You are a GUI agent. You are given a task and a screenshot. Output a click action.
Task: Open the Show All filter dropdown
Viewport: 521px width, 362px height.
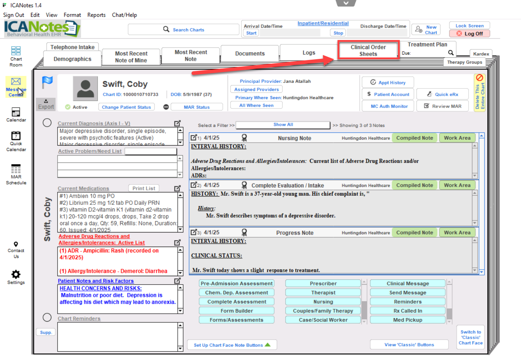(x=283, y=125)
